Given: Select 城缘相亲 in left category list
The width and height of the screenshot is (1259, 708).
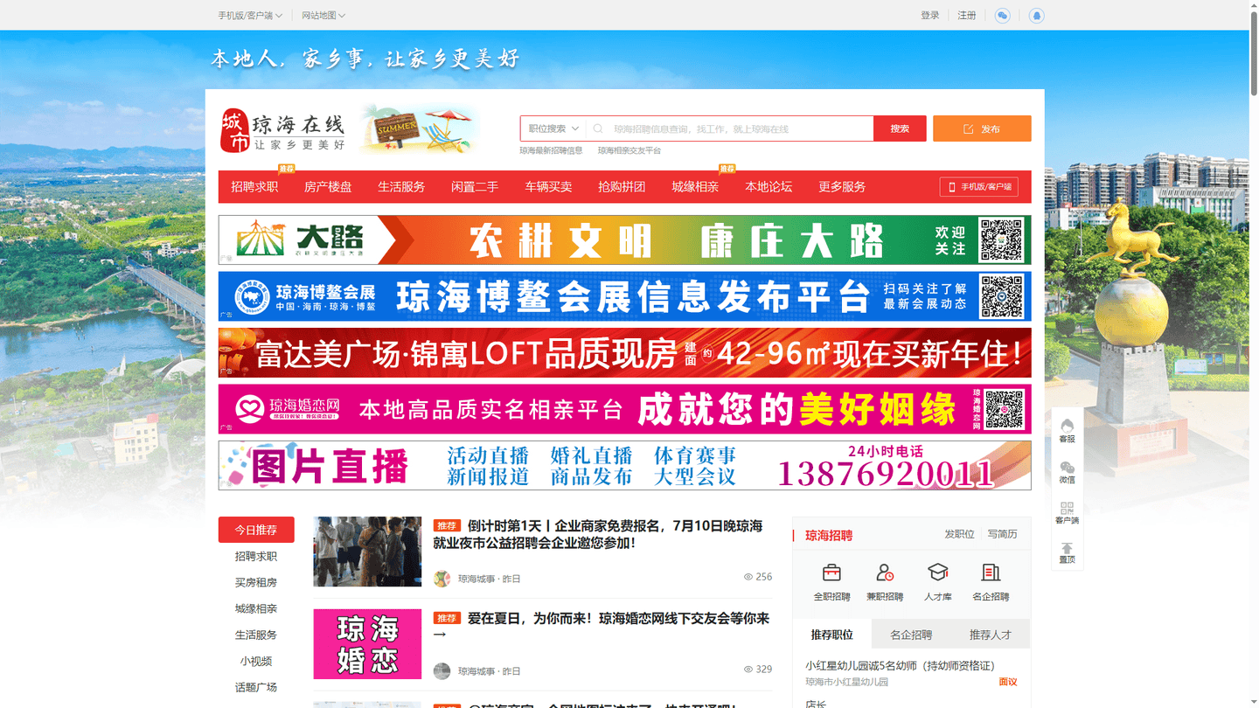Looking at the screenshot, I should point(256,608).
